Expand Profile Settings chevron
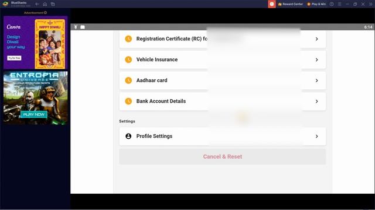 click(316, 136)
